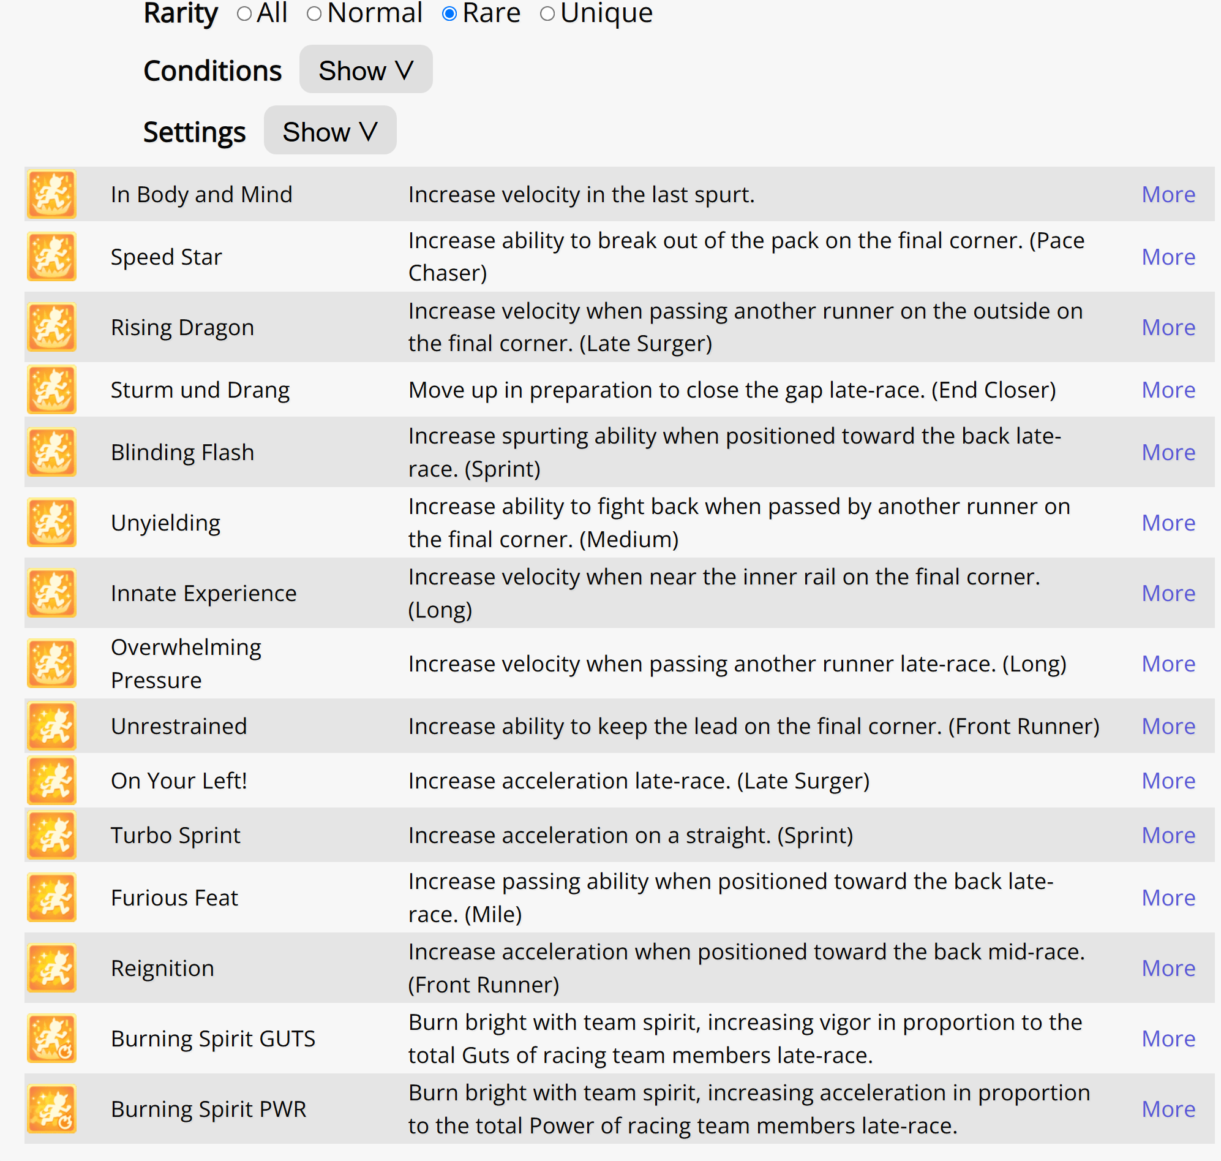
Task: Click the Rising Dragon skill icon
Action: [x=51, y=327]
